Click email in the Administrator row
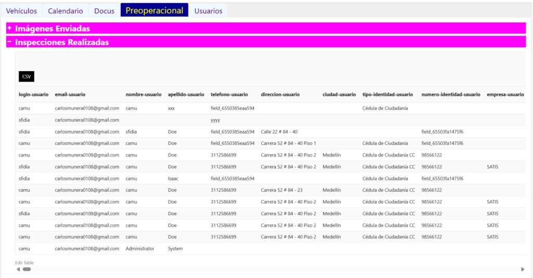This screenshot has height=278, width=533. coord(87,248)
